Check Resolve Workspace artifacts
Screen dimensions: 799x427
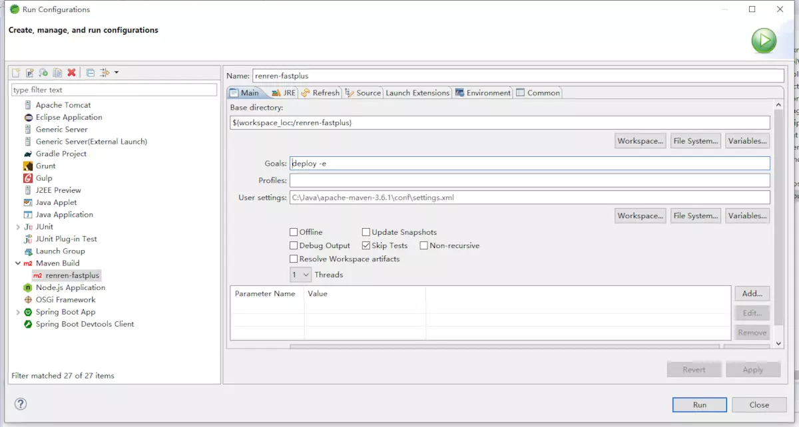[294, 259]
